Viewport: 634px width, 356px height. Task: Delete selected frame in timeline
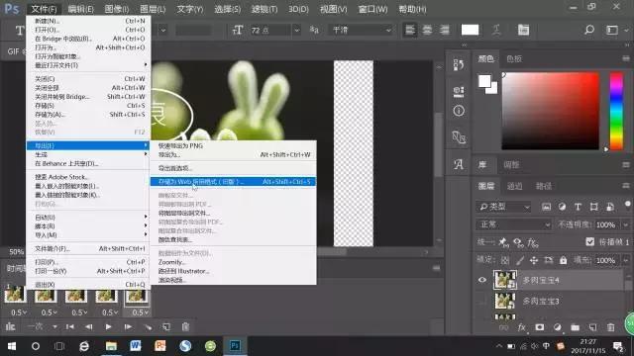click(185, 327)
